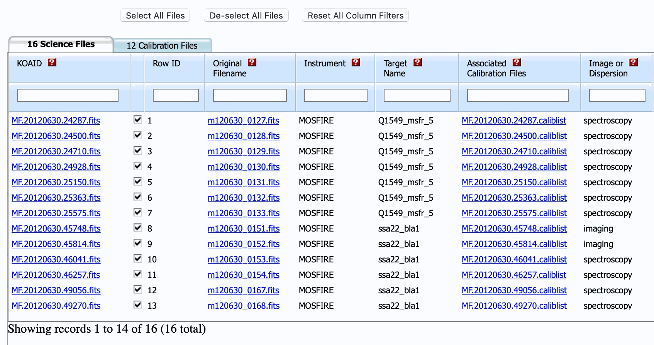Open MF.20120630.24287.fits link
Image resolution: width=654 pixels, height=345 pixels.
[56, 120]
